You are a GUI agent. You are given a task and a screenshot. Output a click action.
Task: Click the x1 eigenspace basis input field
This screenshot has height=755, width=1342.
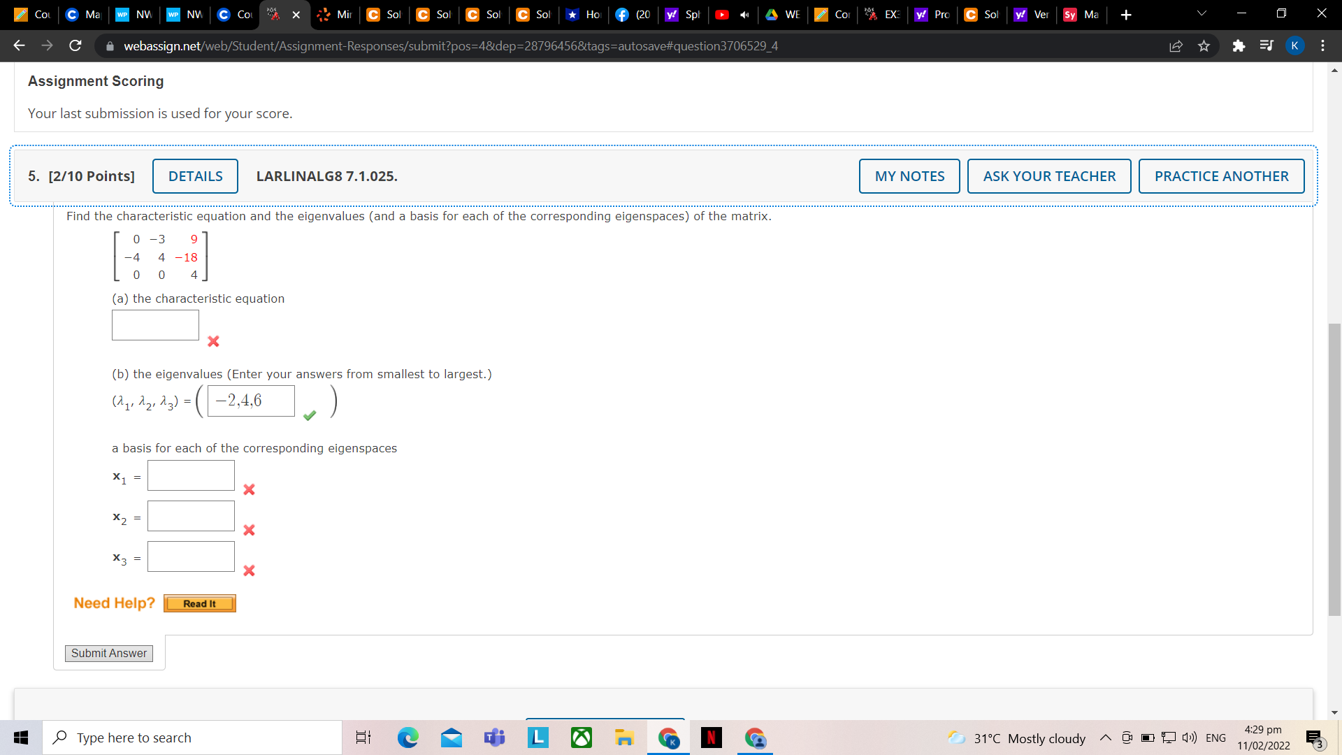[191, 475]
